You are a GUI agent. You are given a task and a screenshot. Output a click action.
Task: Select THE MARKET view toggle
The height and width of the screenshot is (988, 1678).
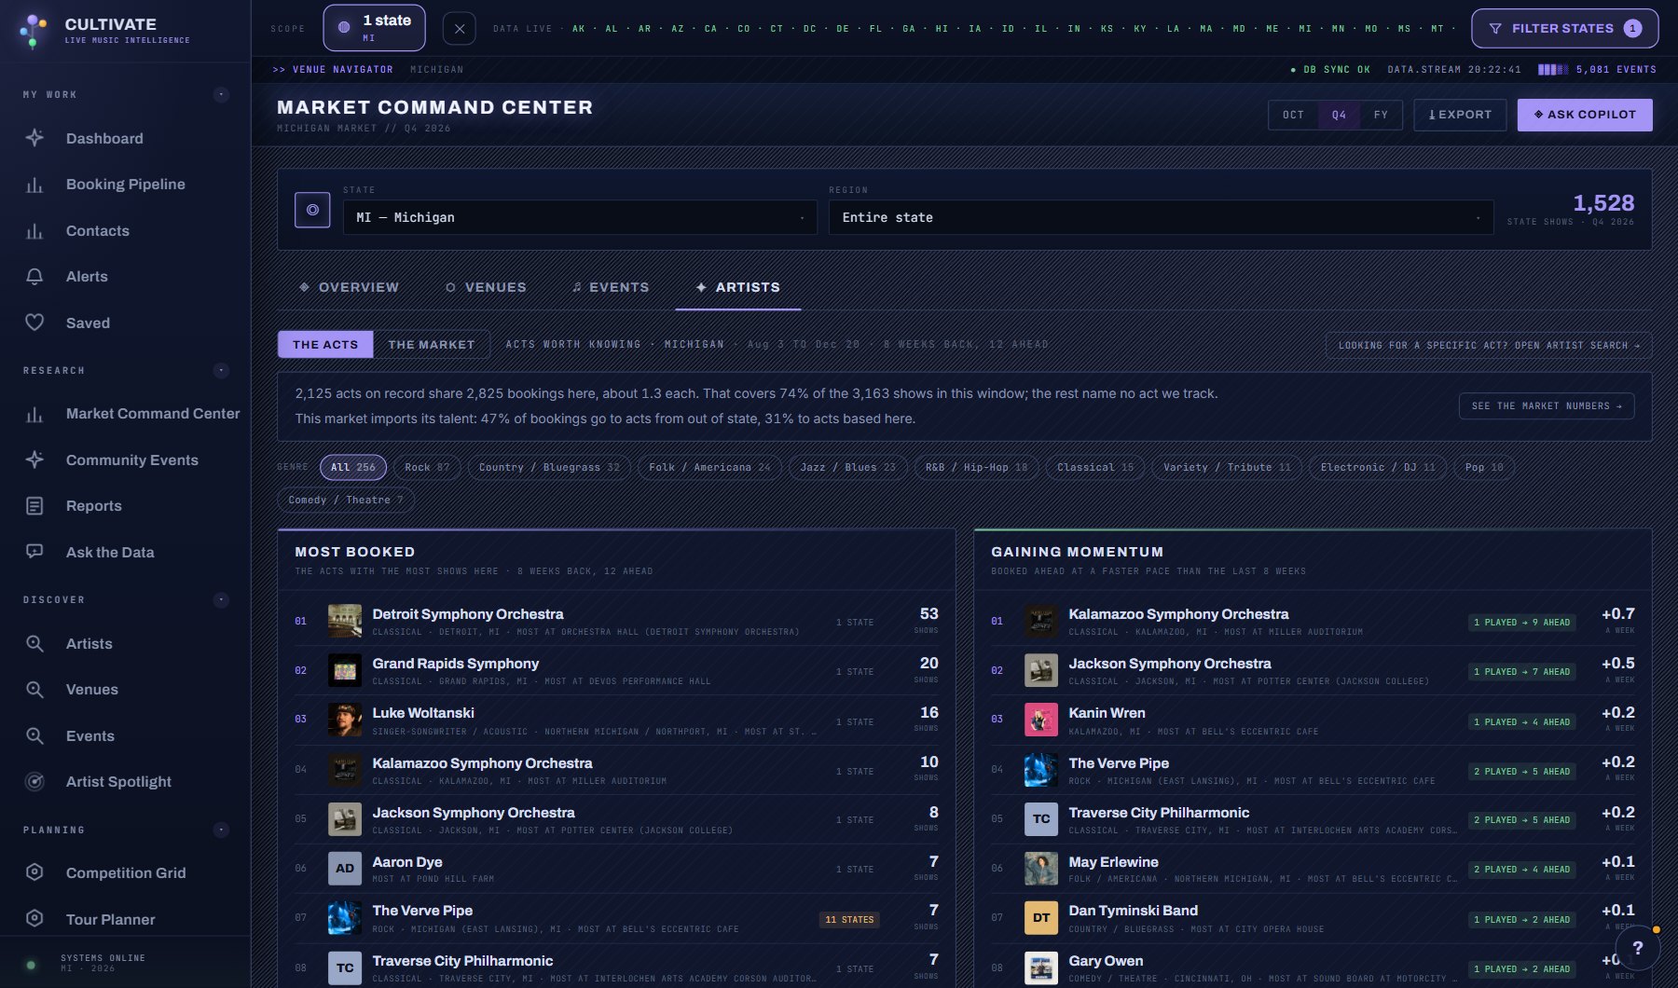(432, 344)
